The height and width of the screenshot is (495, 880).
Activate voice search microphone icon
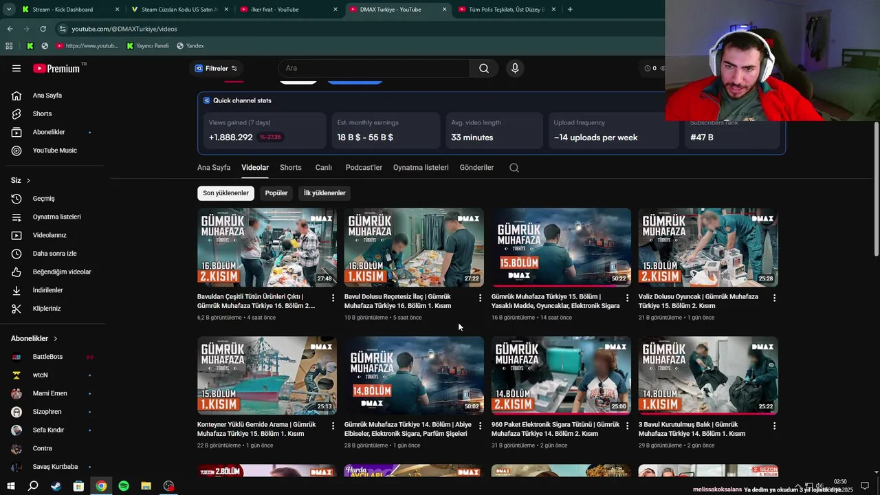515,68
